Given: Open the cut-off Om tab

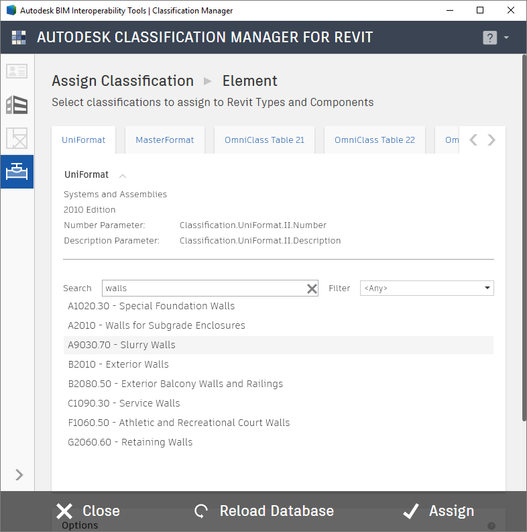Looking at the screenshot, I should click(x=448, y=140).
